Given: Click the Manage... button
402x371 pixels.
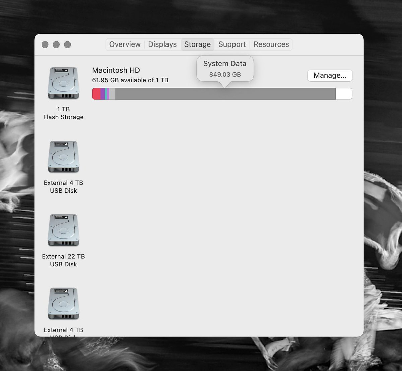Looking at the screenshot, I should (x=330, y=75).
